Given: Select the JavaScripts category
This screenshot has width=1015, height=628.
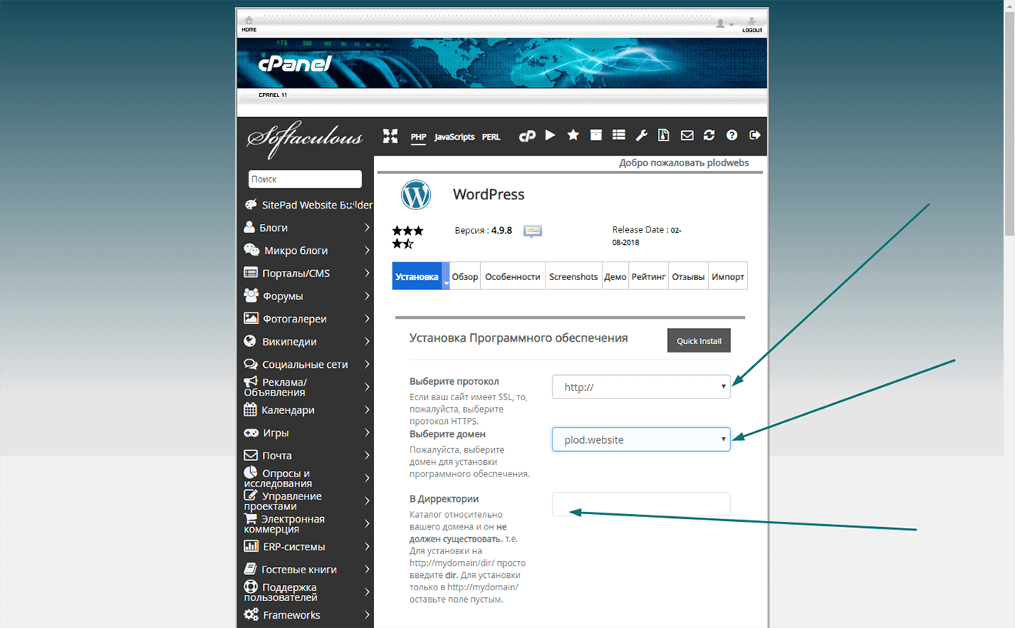Looking at the screenshot, I should 454,137.
